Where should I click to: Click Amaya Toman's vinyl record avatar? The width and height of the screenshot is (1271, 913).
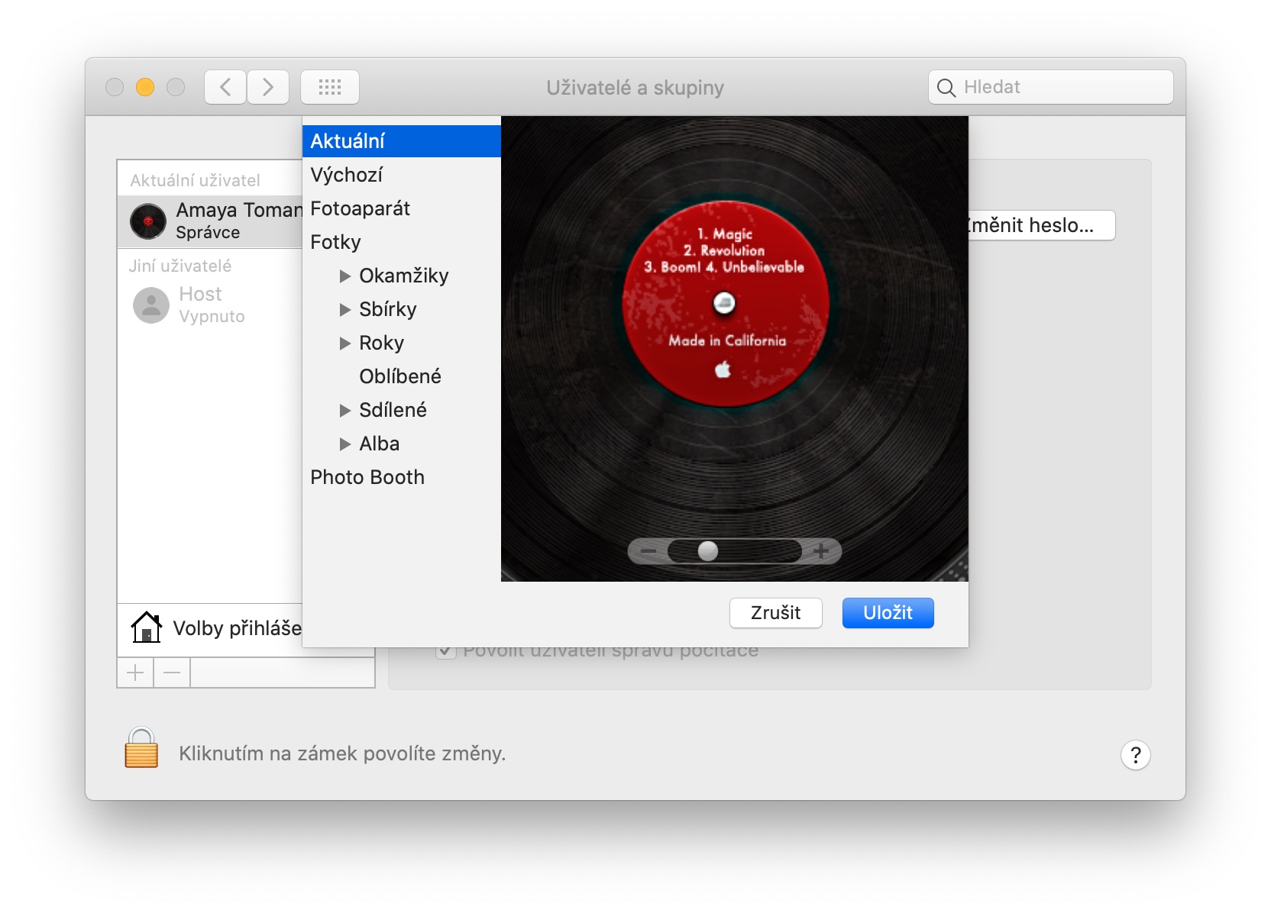point(148,221)
